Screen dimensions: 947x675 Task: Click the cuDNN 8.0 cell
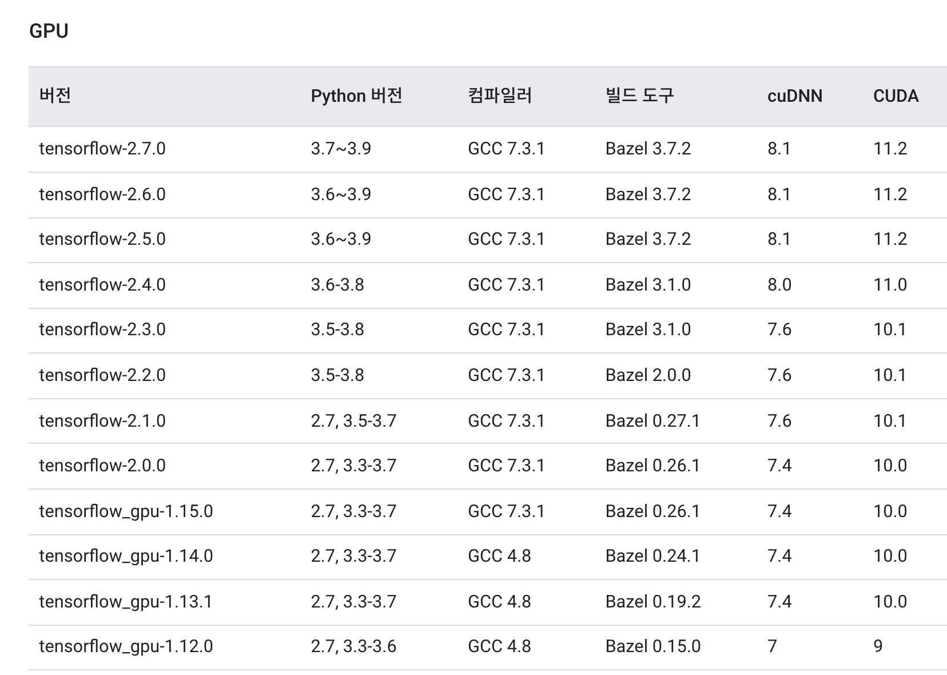779,285
